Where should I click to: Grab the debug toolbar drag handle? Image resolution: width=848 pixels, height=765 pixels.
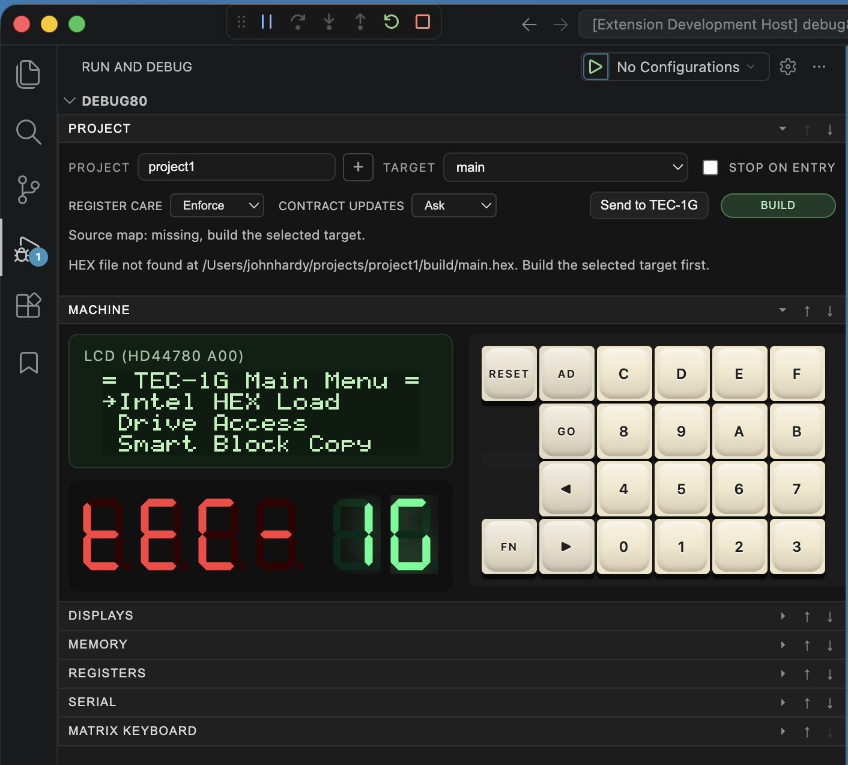[x=241, y=22]
